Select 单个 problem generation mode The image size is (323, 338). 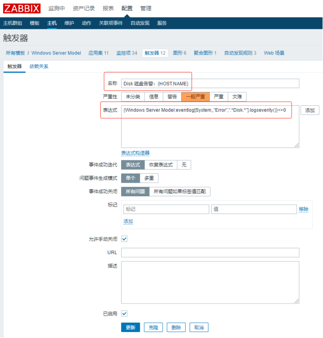(131, 178)
